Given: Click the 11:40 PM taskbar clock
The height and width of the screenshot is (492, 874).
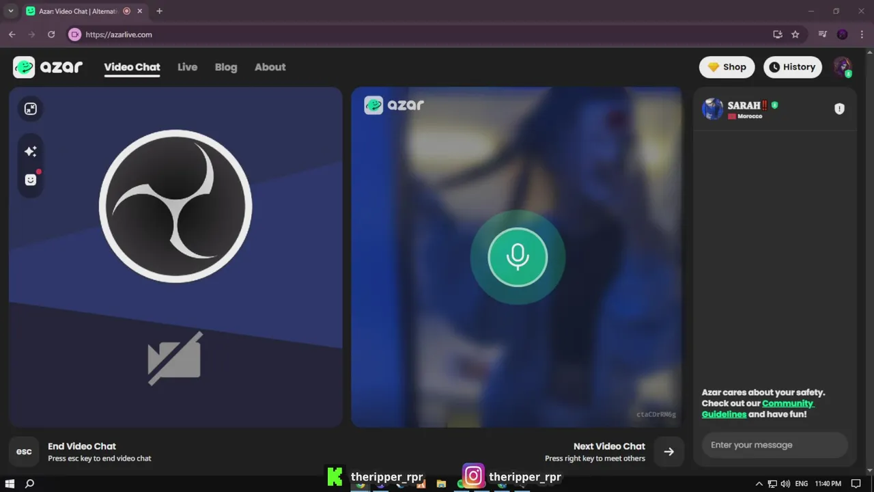Looking at the screenshot, I should pyautogui.click(x=828, y=484).
